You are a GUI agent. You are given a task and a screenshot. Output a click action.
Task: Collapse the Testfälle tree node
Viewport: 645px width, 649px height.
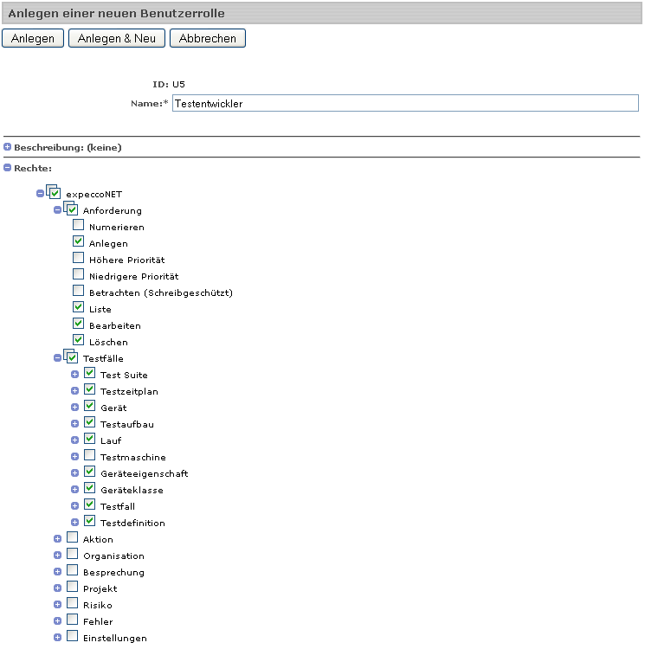(58, 358)
